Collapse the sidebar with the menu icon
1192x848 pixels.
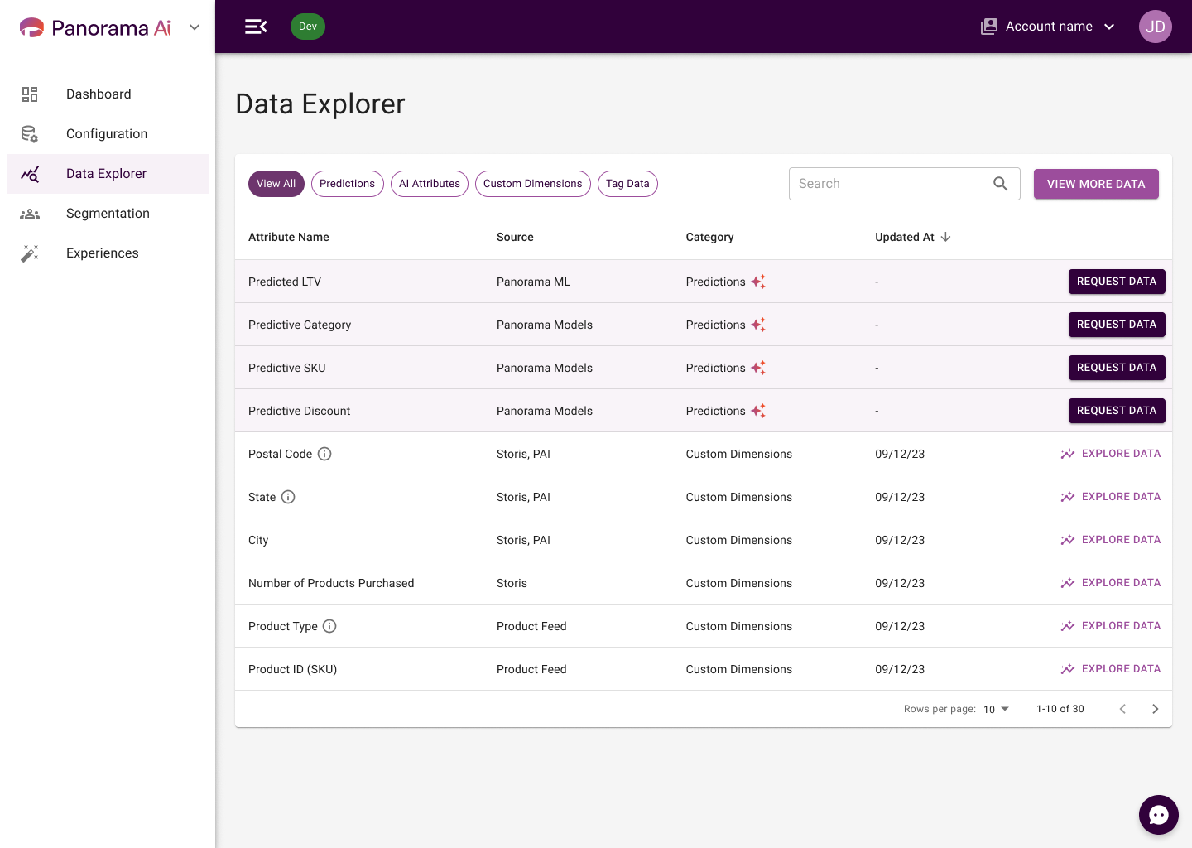[x=256, y=26]
